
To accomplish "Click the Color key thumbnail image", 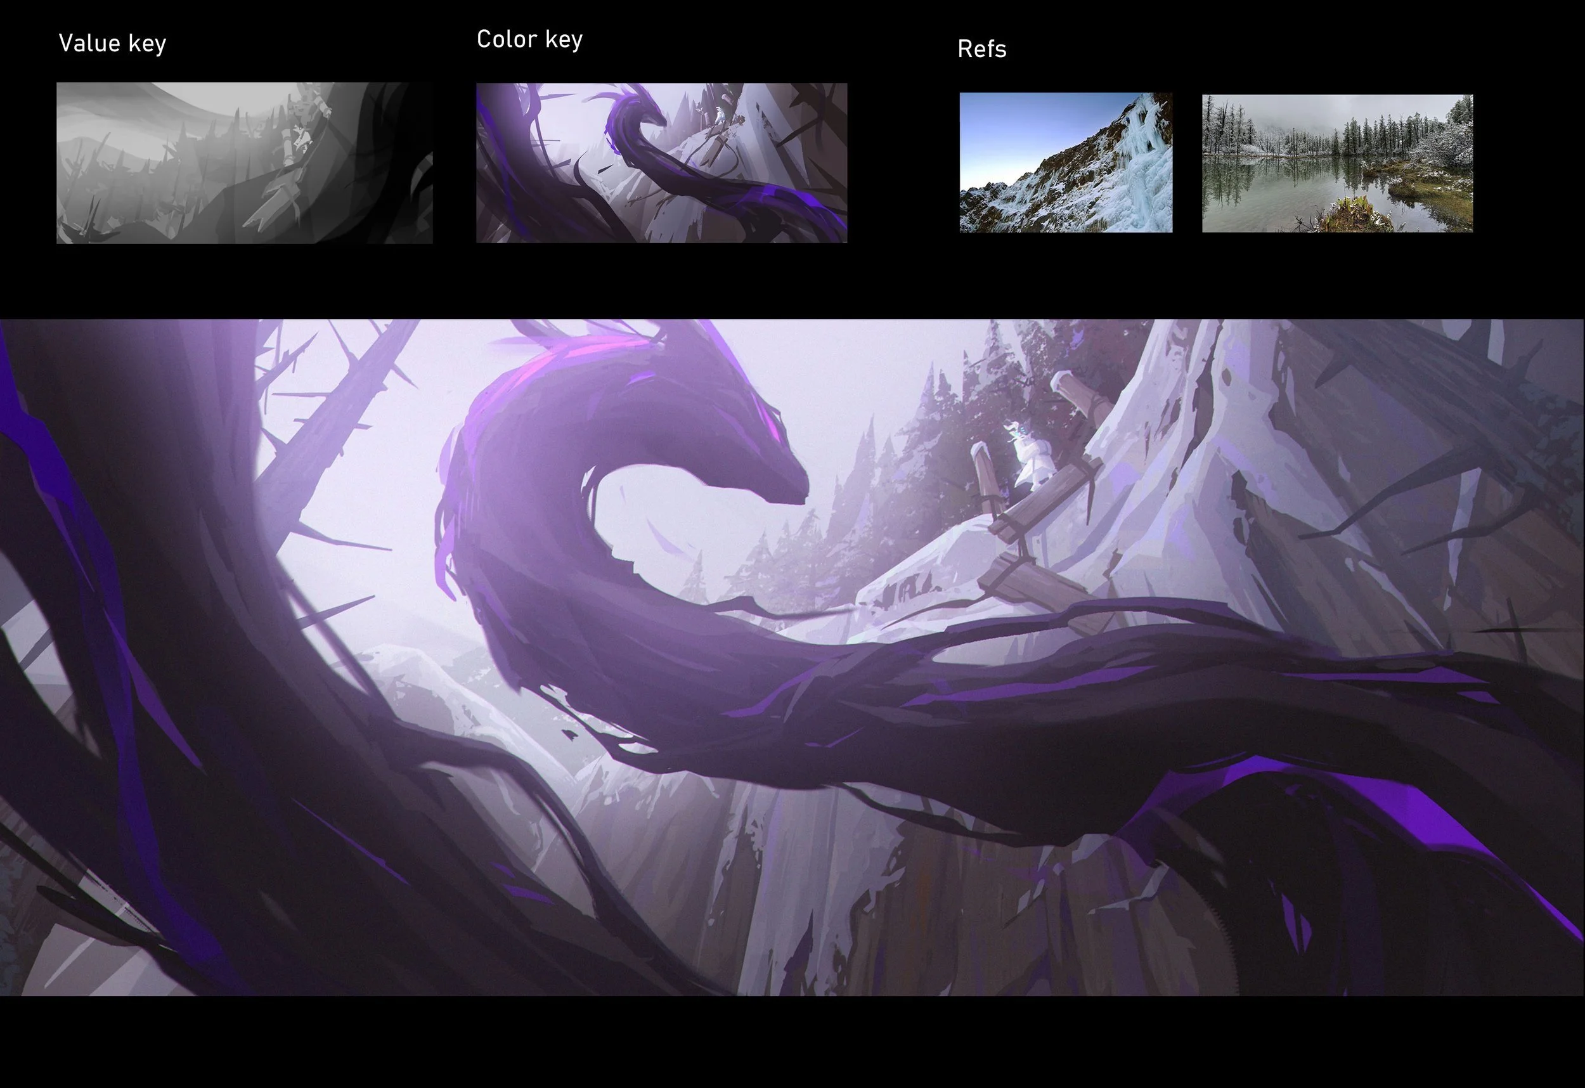I will click(x=661, y=162).
